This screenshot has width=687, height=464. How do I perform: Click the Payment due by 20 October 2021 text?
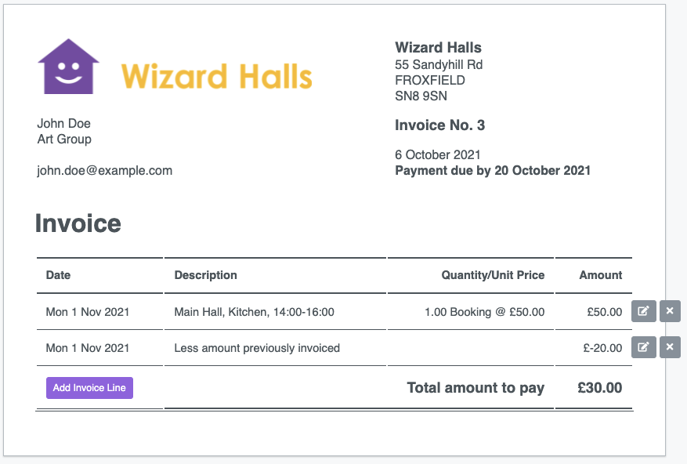493,170
